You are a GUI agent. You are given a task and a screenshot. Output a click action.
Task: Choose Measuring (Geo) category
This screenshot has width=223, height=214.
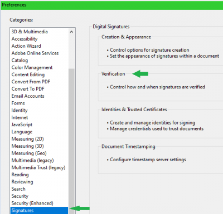point(29,153)
